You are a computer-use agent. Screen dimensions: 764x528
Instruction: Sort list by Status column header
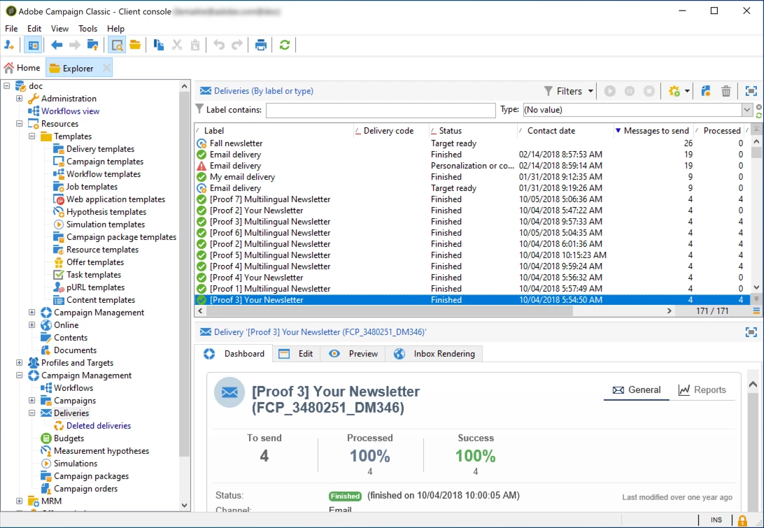(473, 131)
